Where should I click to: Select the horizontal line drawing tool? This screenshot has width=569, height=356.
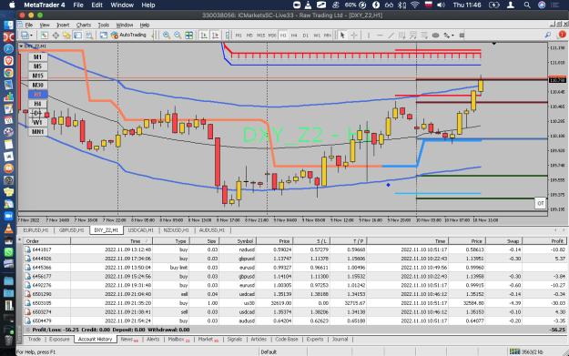pos(380,36)
